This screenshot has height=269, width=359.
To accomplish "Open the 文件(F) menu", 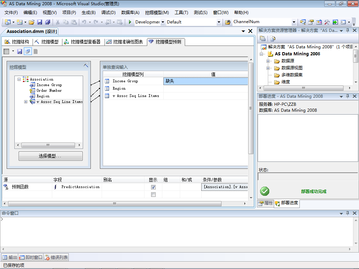I will tap(11, 13).
